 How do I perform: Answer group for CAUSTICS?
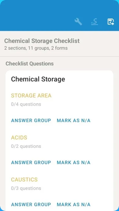[31, 204]
